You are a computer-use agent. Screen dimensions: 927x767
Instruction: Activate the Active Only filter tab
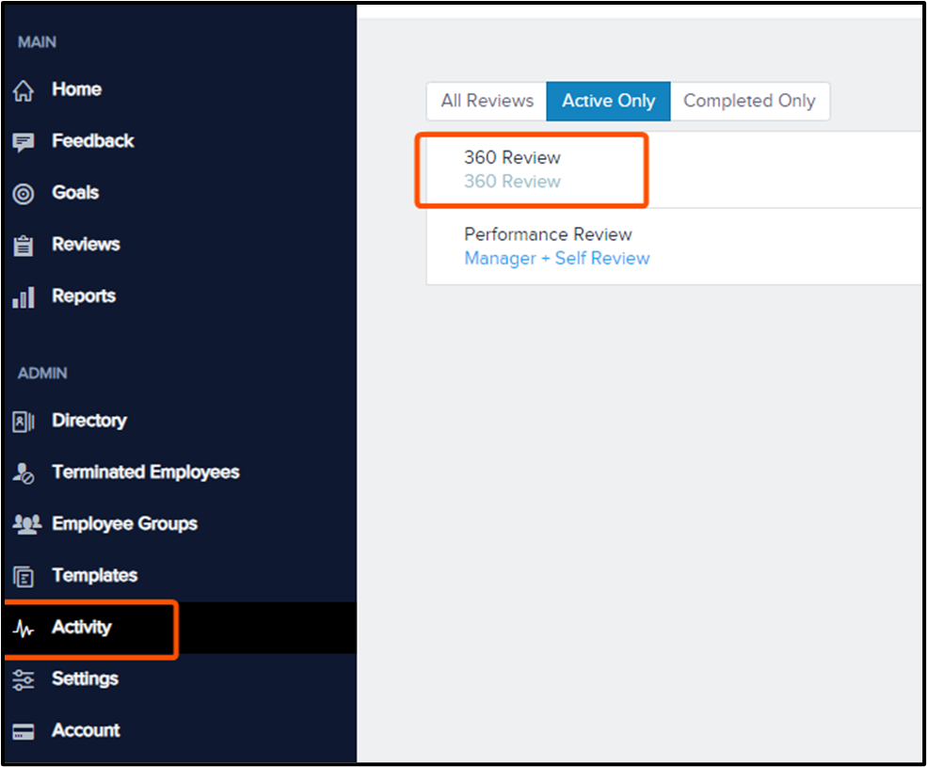(x=607, y=101)
